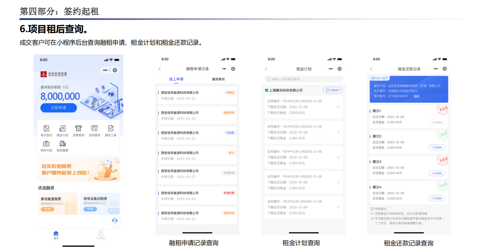Viewport: 483px width, 249px height.
Task: Click 申请 on the 新设备直租赁 card
Action: click(x=48, y=209)
